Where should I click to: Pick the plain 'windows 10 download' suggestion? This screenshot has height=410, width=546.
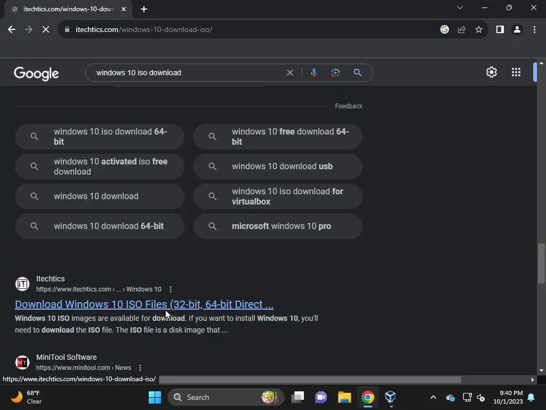(100, 196)
